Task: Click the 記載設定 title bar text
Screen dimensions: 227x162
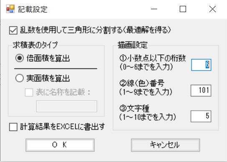Action: click(33, 9)
